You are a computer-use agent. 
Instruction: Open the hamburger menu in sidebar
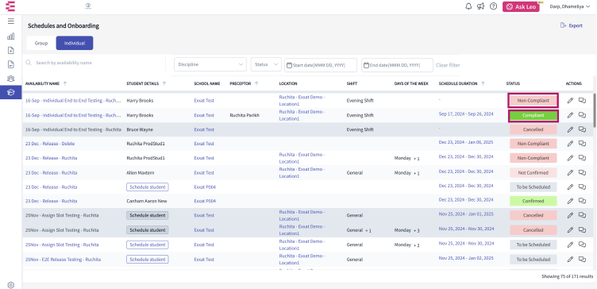10,21
